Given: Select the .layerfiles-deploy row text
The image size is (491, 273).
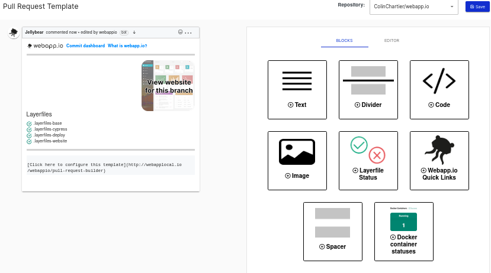Looking at the screenshot, I should (49, 135).
